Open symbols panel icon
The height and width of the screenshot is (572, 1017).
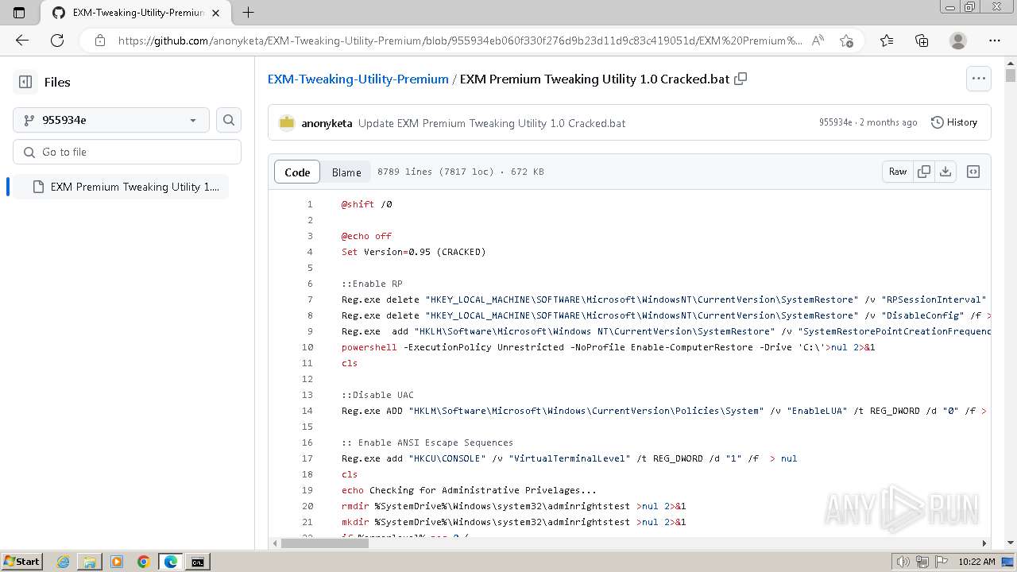click(973, 172)
